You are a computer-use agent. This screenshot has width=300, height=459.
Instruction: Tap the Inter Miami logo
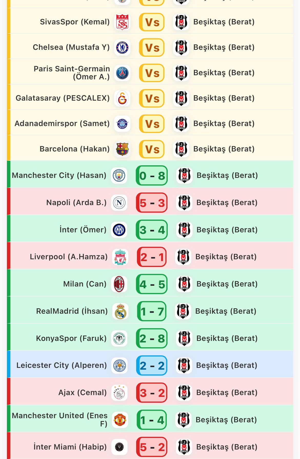tap(119, 447)
